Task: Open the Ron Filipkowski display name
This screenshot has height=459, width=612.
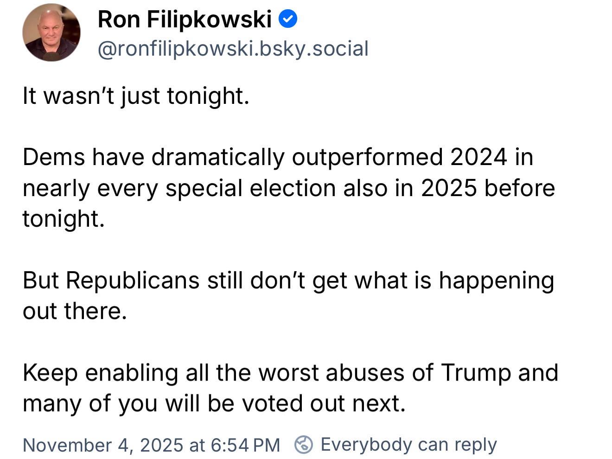Action: [x=185, y=19]
